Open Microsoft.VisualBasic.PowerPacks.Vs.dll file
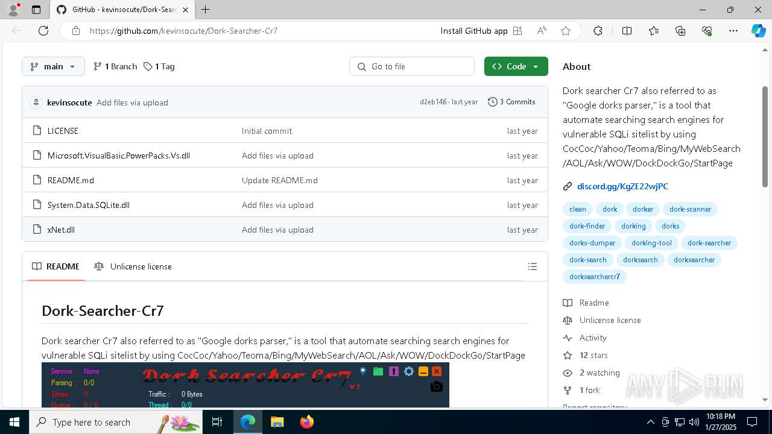The image size is (772, 434). pyautogui.click(x=119, y=156)
